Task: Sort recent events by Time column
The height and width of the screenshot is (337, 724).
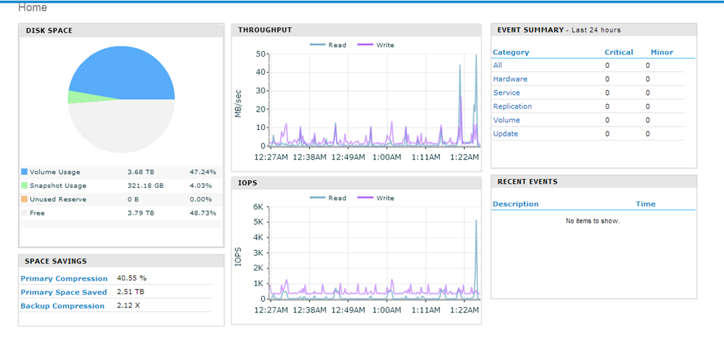Action: pyautogui.click(x=646, y=204)
